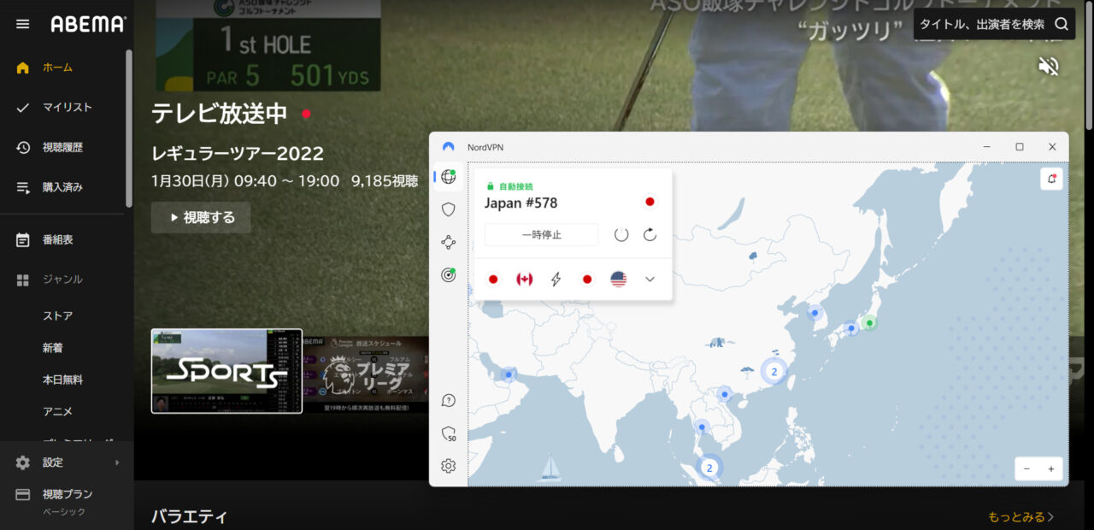
Task: Open NordVPN help question mark icon
Action: click(449, 400)
